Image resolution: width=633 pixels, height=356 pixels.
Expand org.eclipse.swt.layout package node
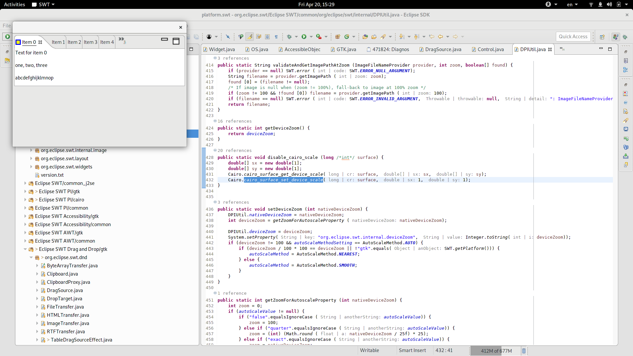pyautogui.click(x=31, y=158)
